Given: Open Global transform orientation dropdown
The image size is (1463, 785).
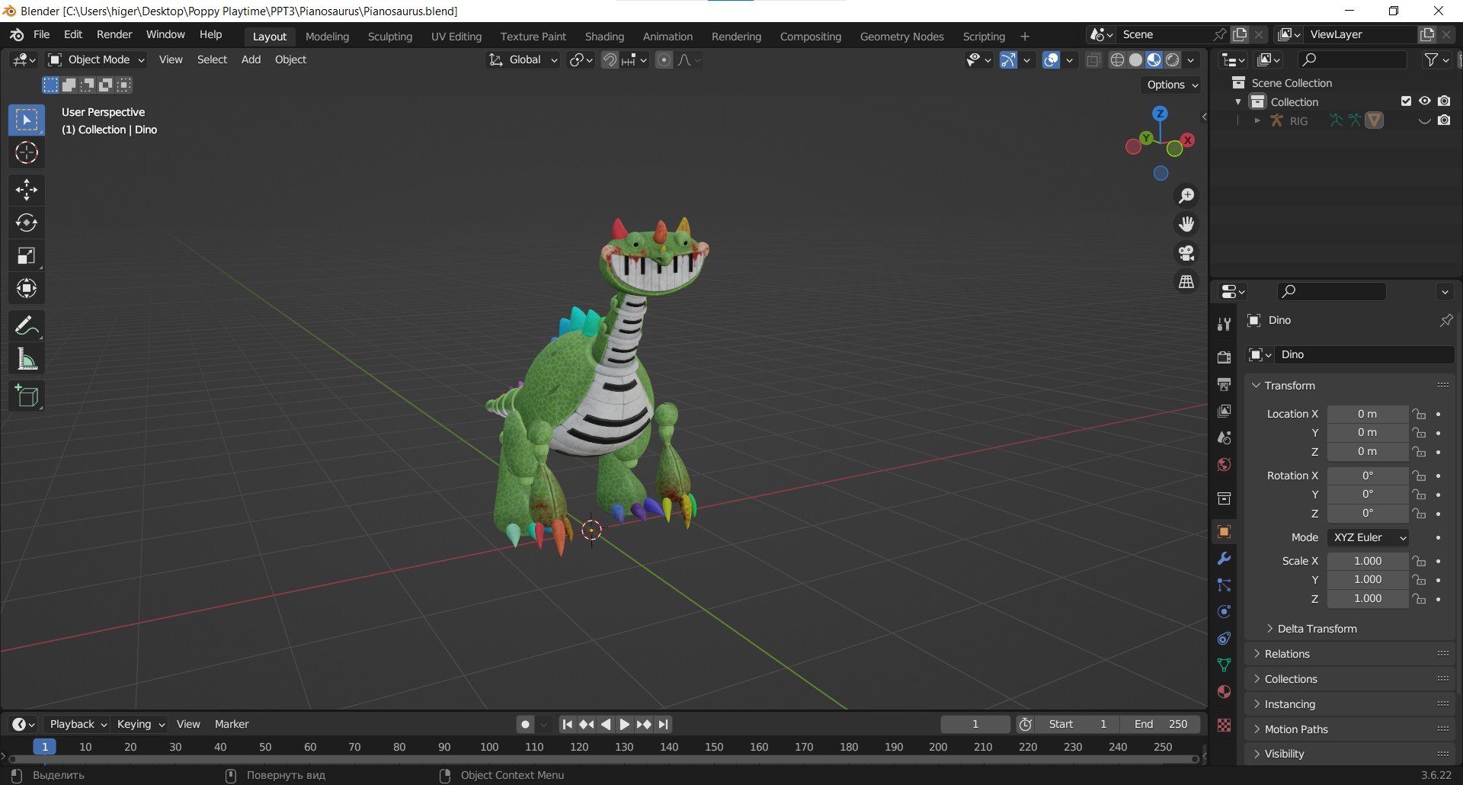Looking at the screenshot, I should click(x=523, y=59).
